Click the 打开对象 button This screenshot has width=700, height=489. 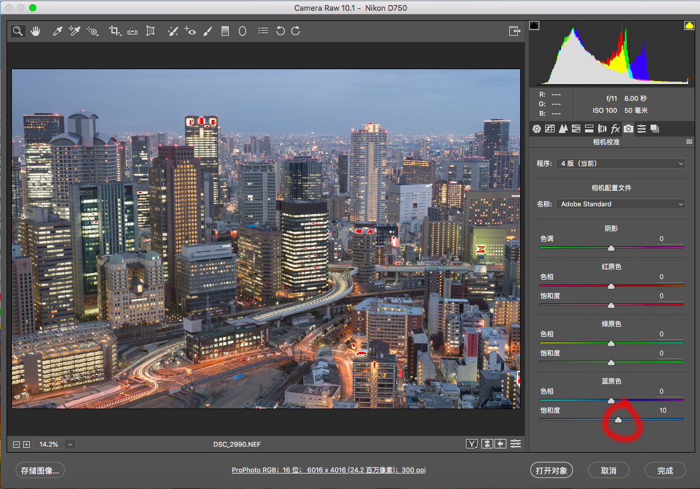[551, 471]
